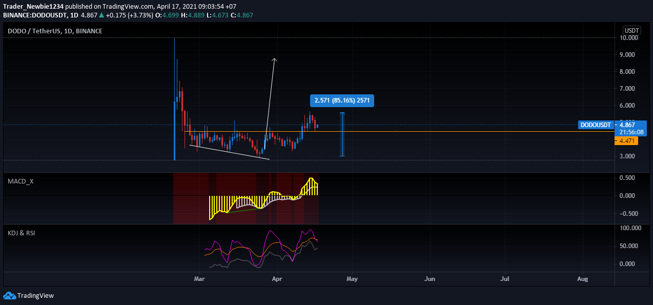Click the TradingView cloud logo icon

point(9,295)
